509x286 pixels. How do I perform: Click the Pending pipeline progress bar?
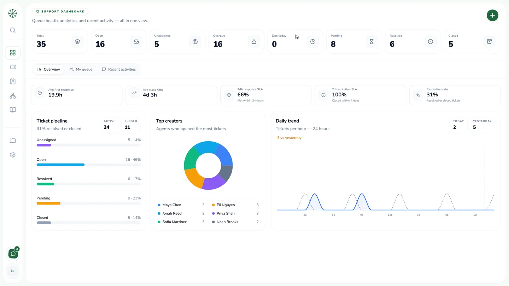tap(89, 203)
